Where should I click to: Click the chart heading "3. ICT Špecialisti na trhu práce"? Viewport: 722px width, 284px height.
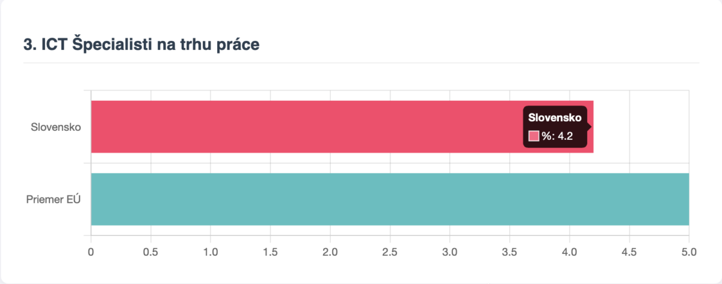pyautogui.click(x=141, y=44)
